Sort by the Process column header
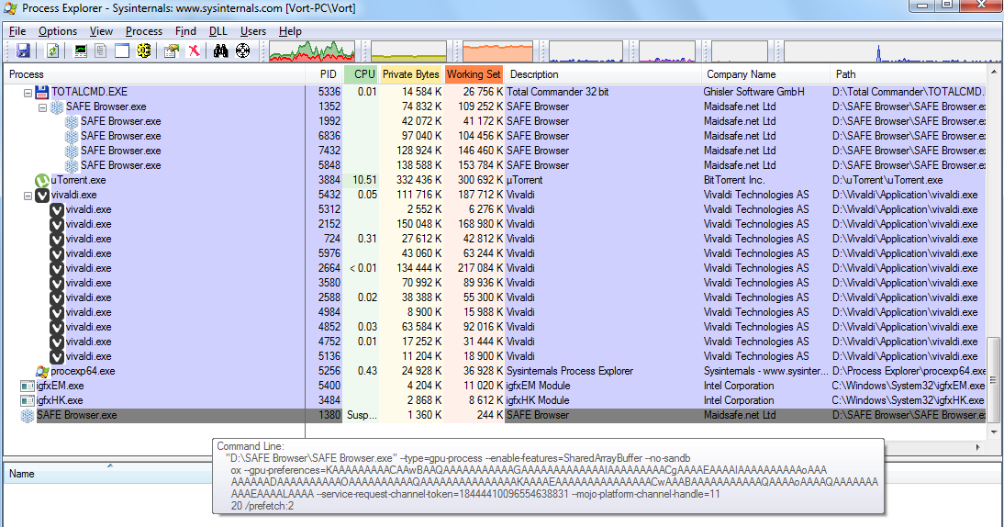 click(x=154, y=74)
